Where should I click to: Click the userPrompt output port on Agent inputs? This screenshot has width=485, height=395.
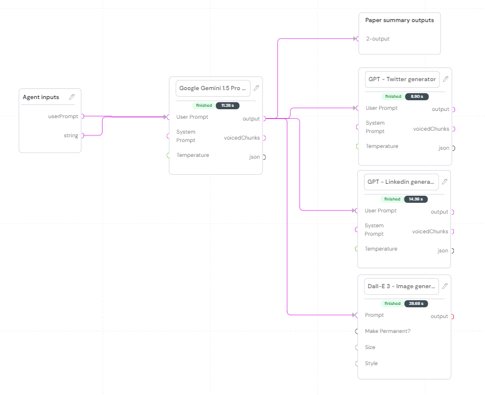click(82, 116)
